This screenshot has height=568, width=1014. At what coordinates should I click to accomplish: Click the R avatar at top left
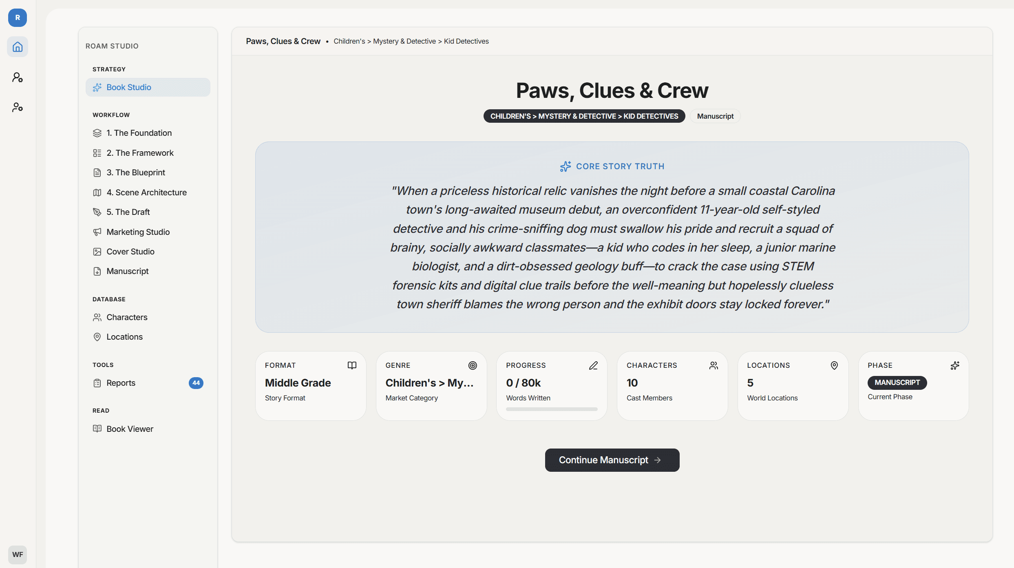pos(17,18)
